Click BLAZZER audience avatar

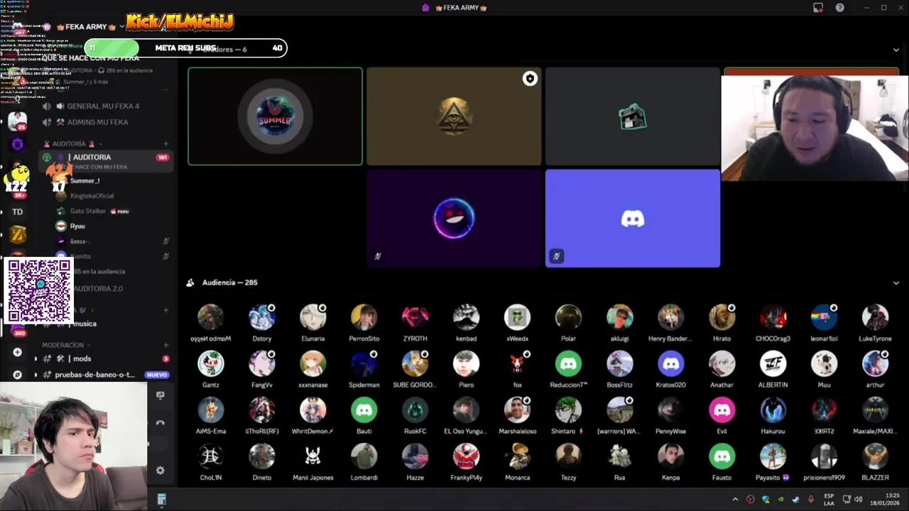click(x=875, y=456)
